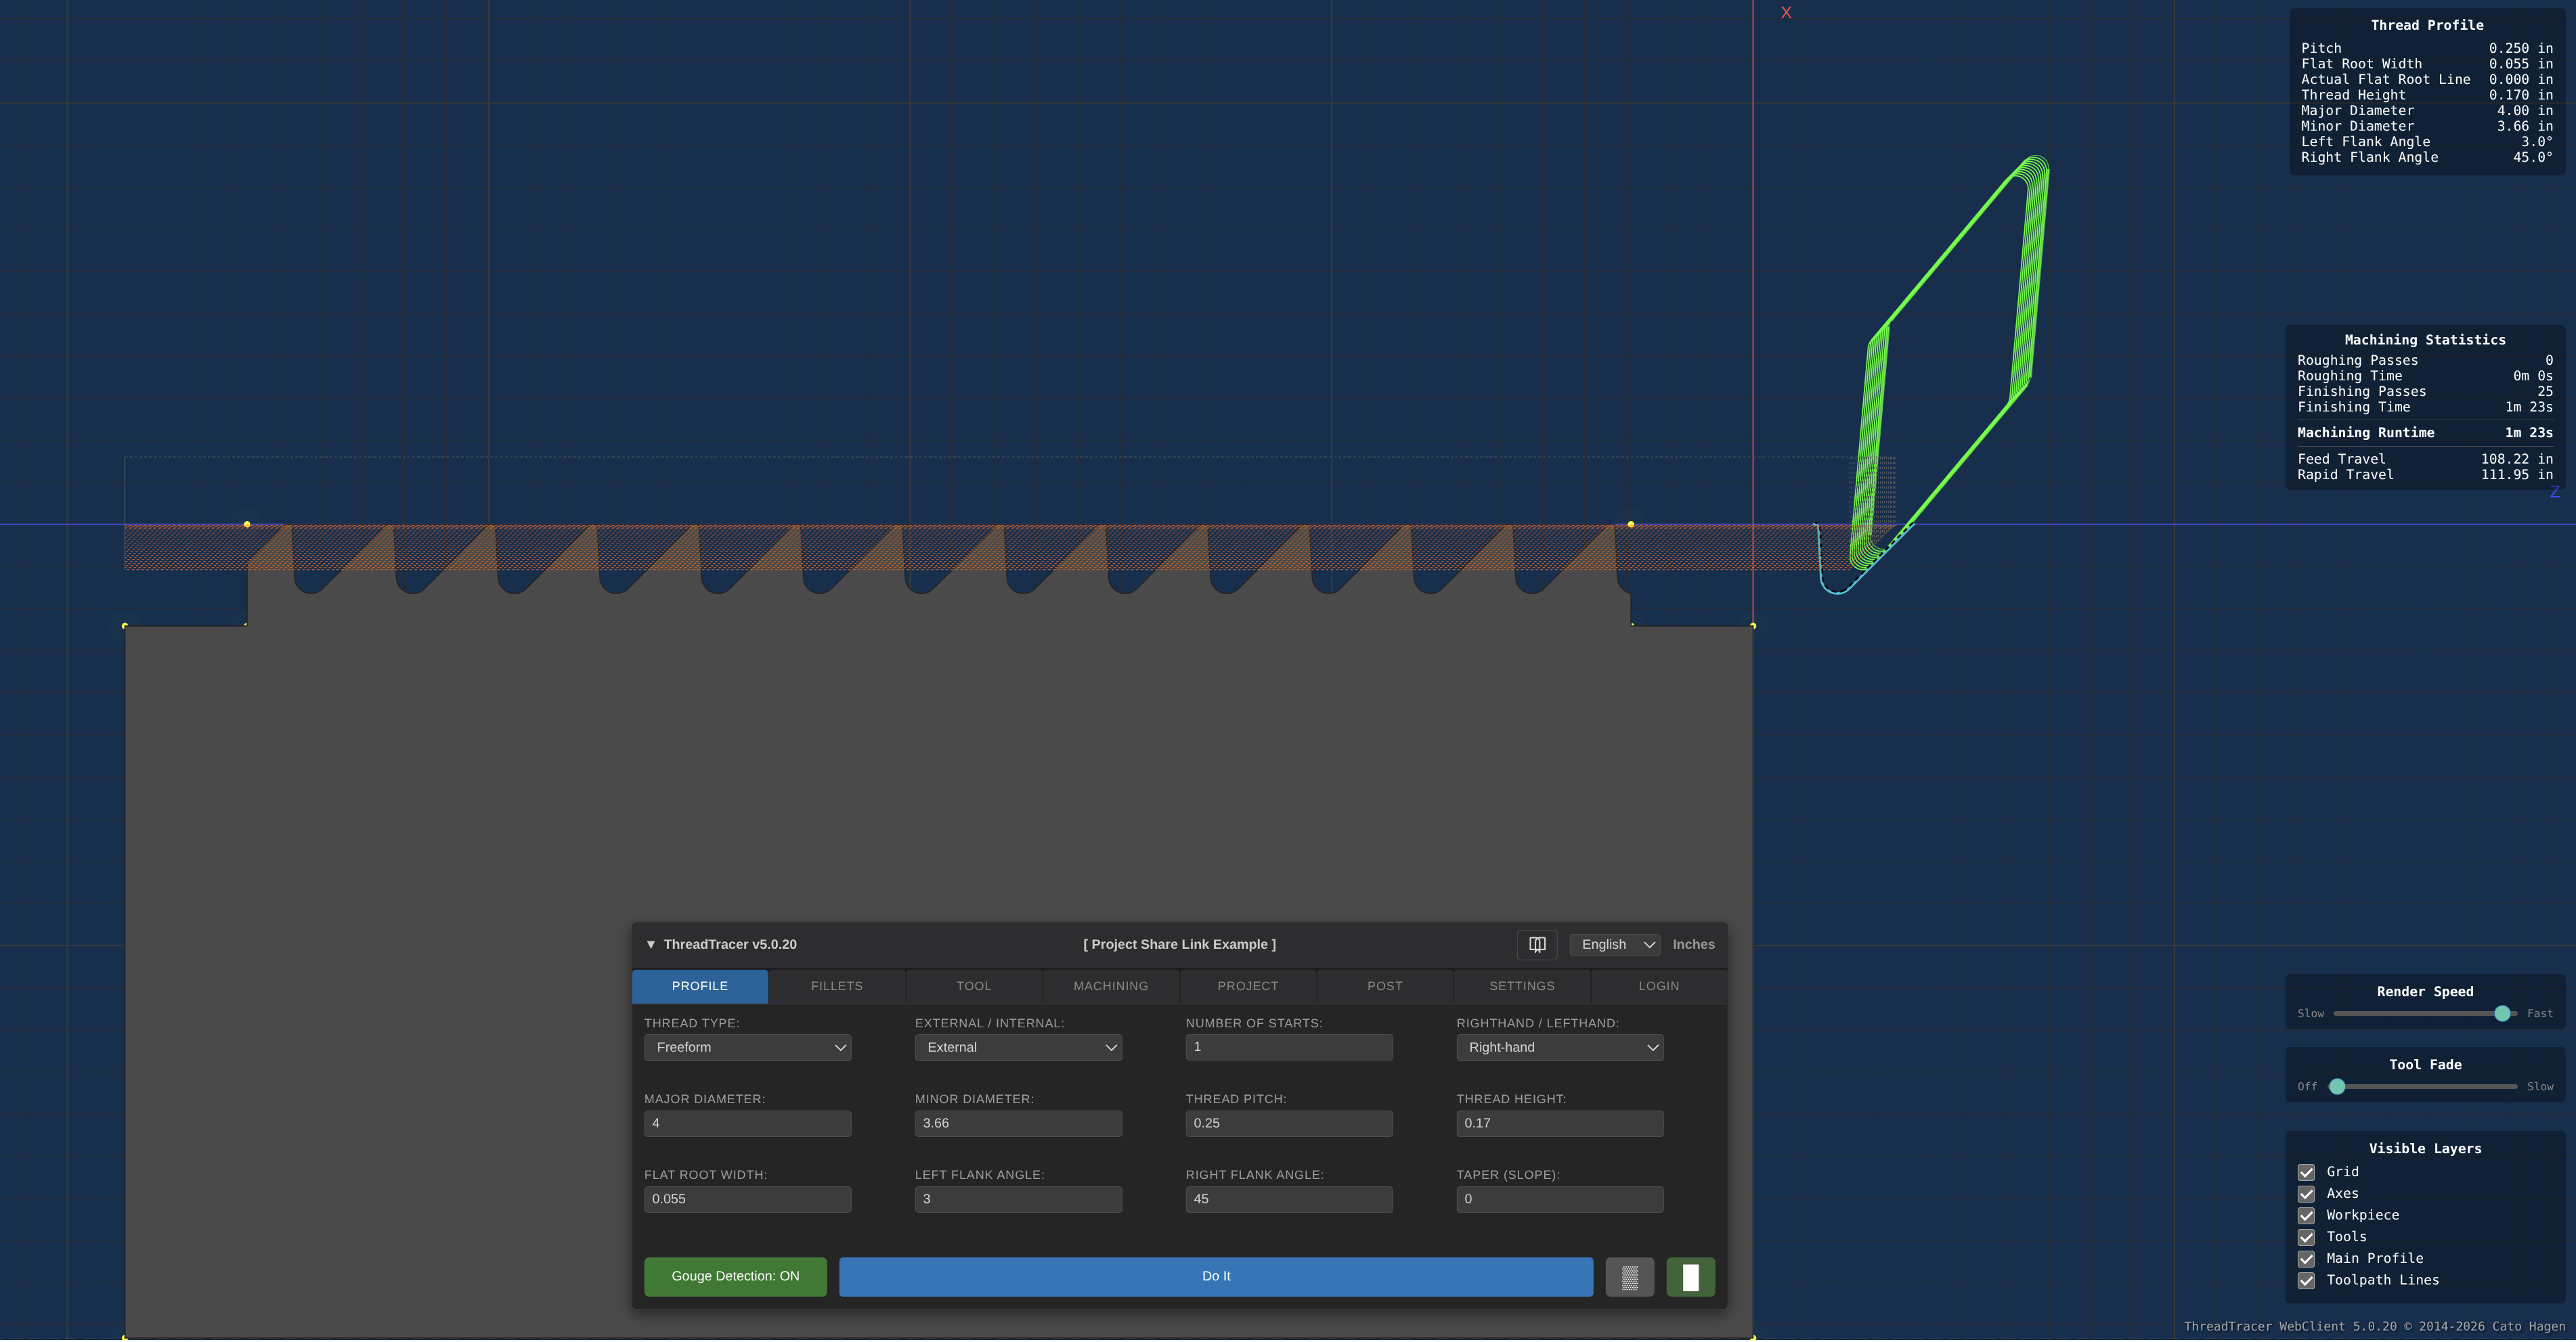Click the solid white rectangle button
This screenshot has width=2576, height=1342.
1690,1276
